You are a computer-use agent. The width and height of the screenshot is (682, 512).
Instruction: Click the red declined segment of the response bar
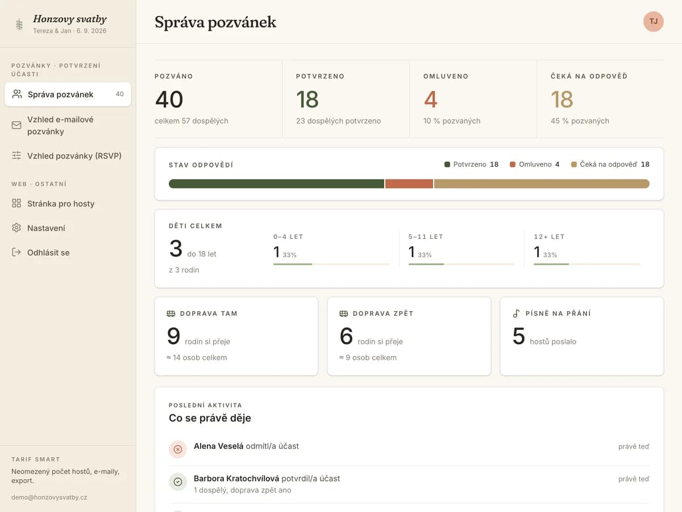tap(409, 184)
